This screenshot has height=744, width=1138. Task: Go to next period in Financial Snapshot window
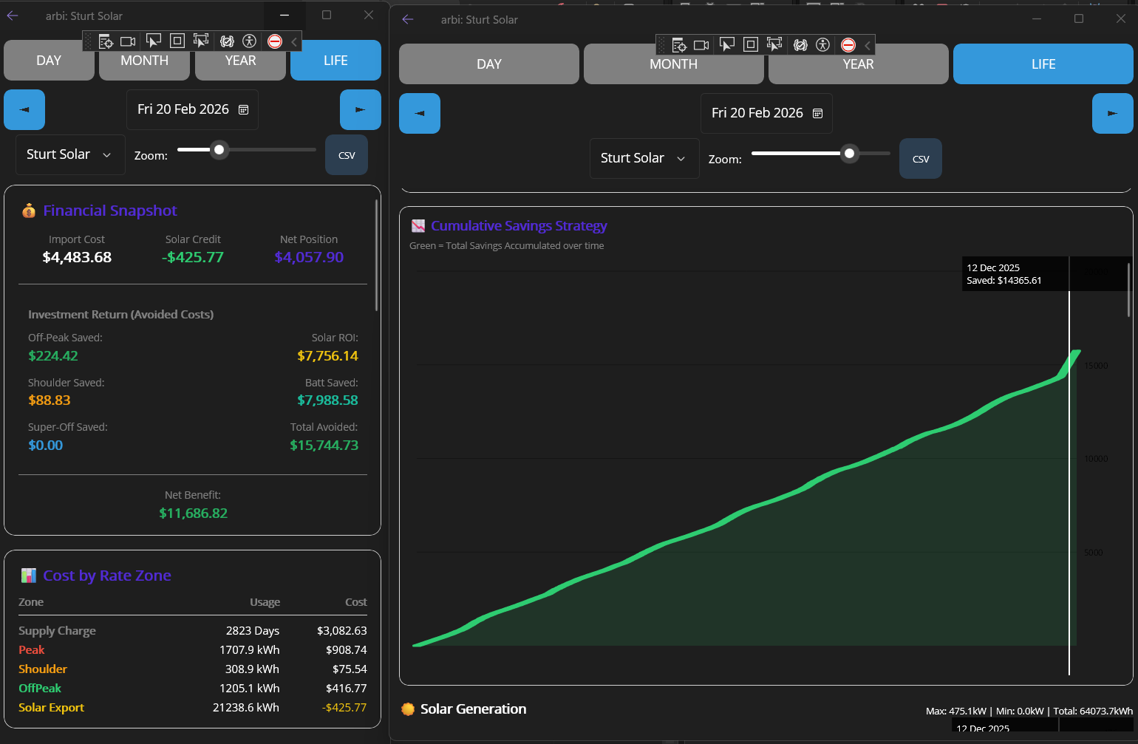[361, 109]
